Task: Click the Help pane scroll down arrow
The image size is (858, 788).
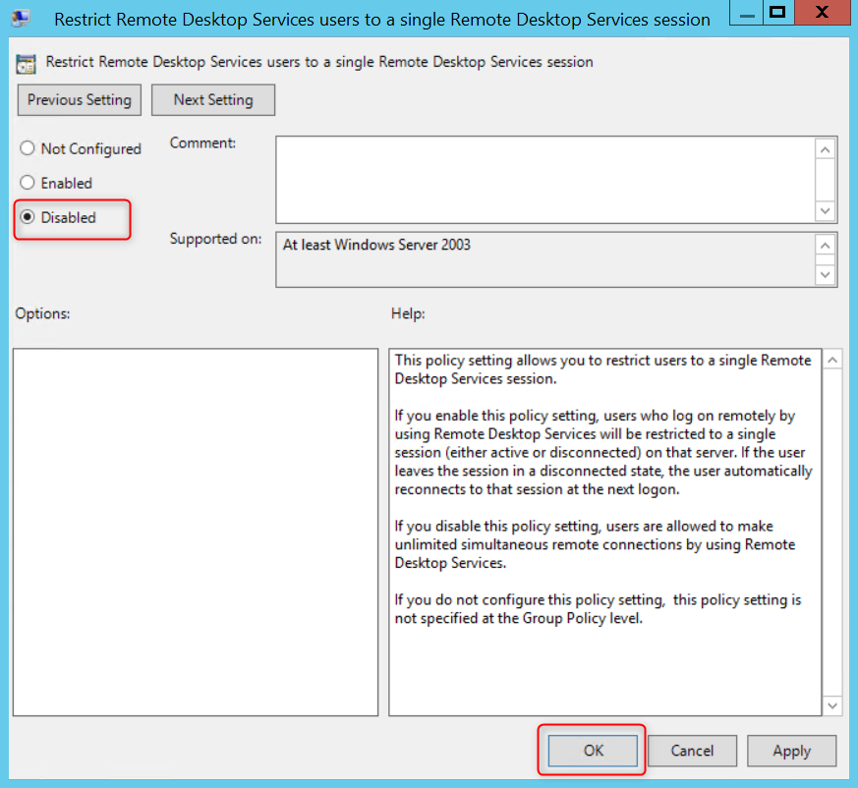Action: coord(832,705)
